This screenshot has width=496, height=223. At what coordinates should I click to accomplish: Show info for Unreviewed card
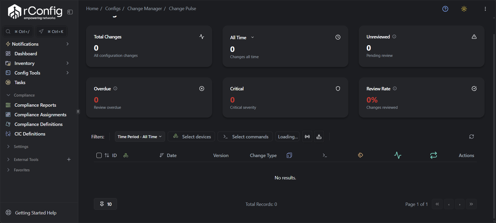(394, 37)
